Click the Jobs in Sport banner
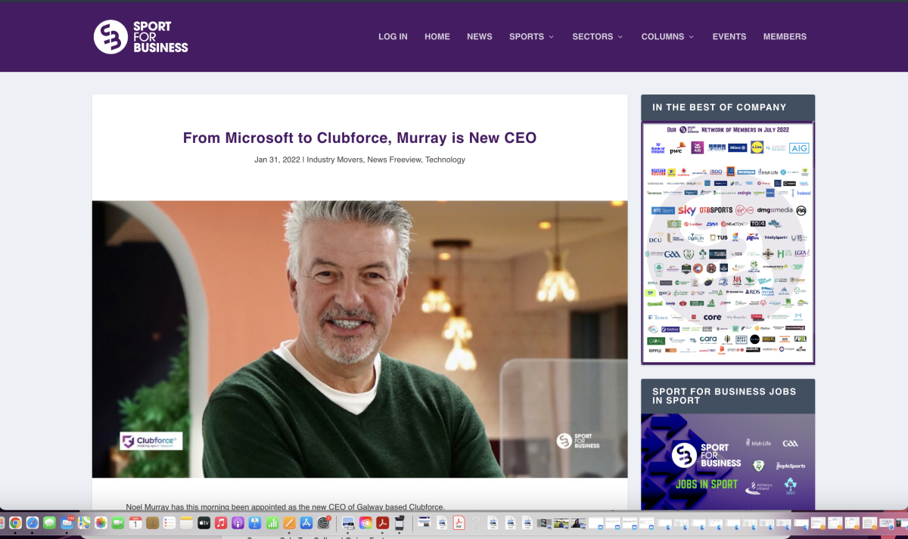The width and height of the screenshot is (908, 539). point(728,462)
